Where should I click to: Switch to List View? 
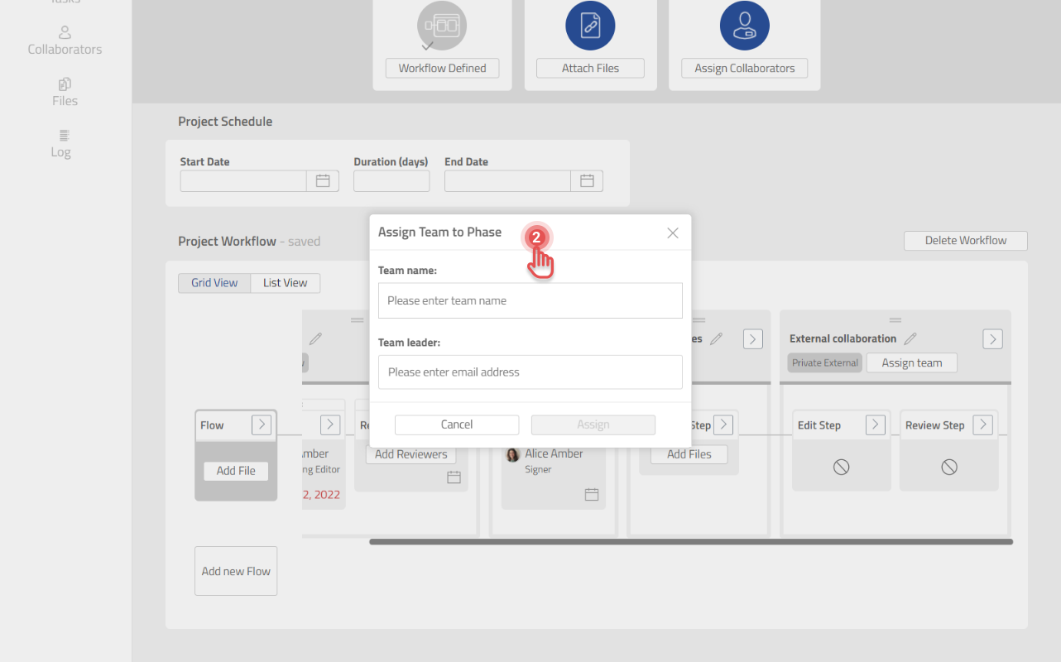[x=286, y=283]
